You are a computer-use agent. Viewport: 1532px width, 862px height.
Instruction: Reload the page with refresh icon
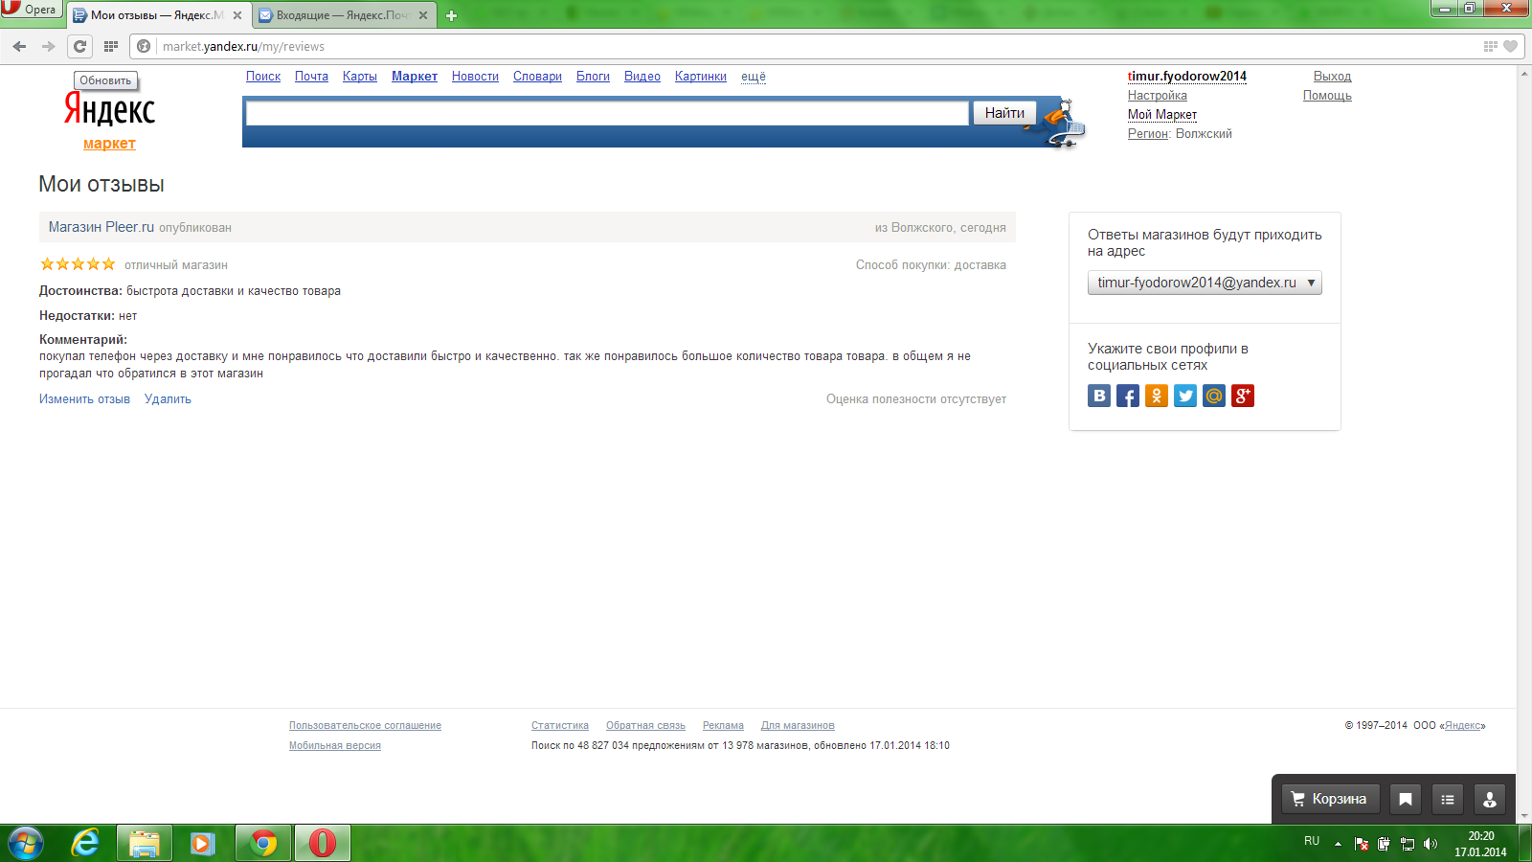(80, 46)
